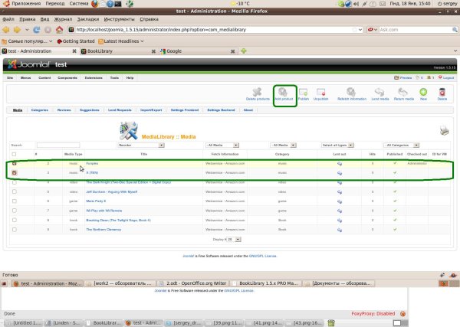Open the Display # count dropdown
Screen dimensions: 460x327
pos(234,240)
